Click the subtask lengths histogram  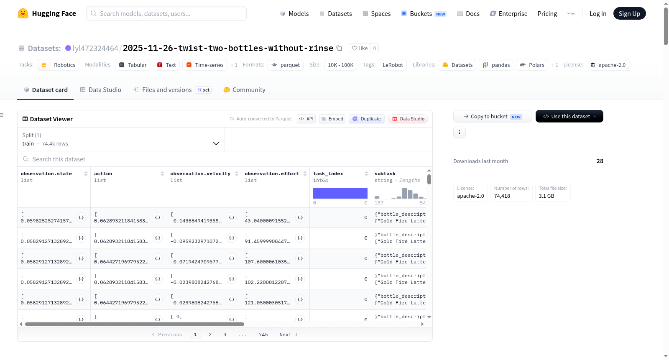click(400, 193)
